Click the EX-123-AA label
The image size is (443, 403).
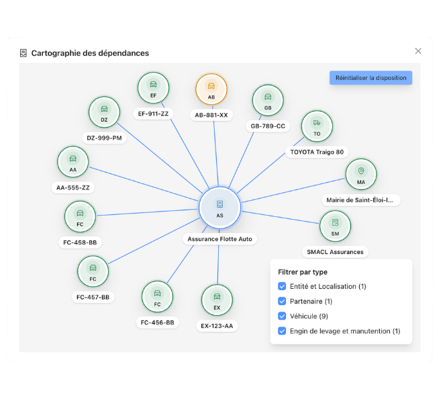(x=217, y=326)
